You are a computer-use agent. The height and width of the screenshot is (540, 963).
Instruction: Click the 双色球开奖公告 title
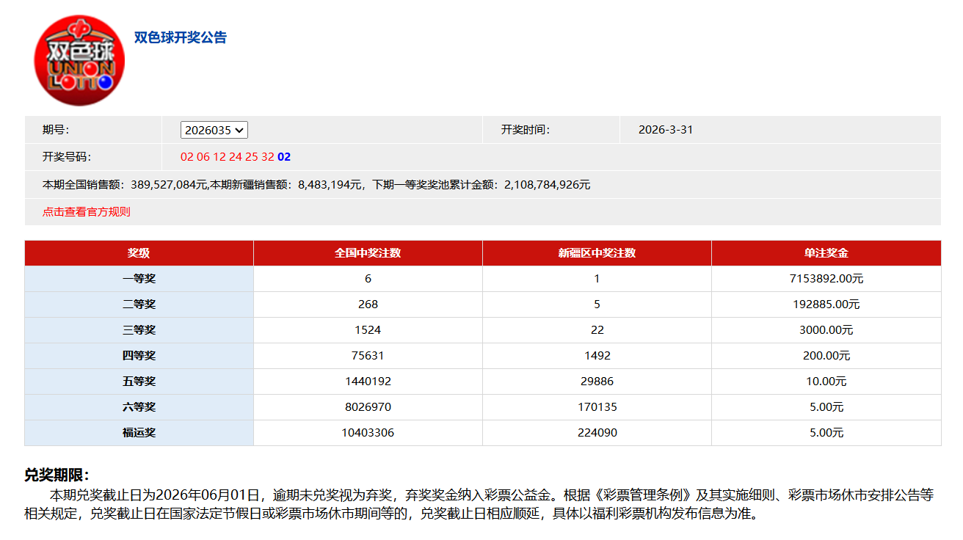181,37
